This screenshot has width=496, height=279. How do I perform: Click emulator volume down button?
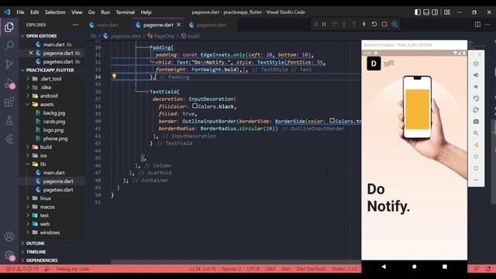click(476, 87)
